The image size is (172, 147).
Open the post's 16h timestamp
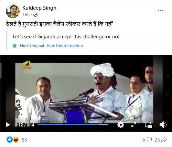(x=26, y=15)
